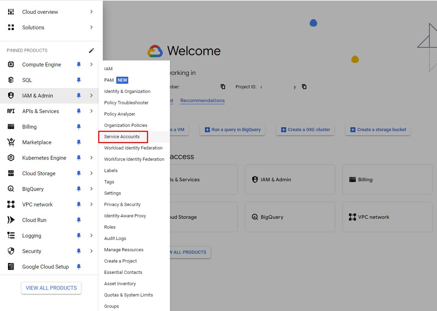Click the APIs & Services API icon

pyautogui.click(x=11, y=111)
